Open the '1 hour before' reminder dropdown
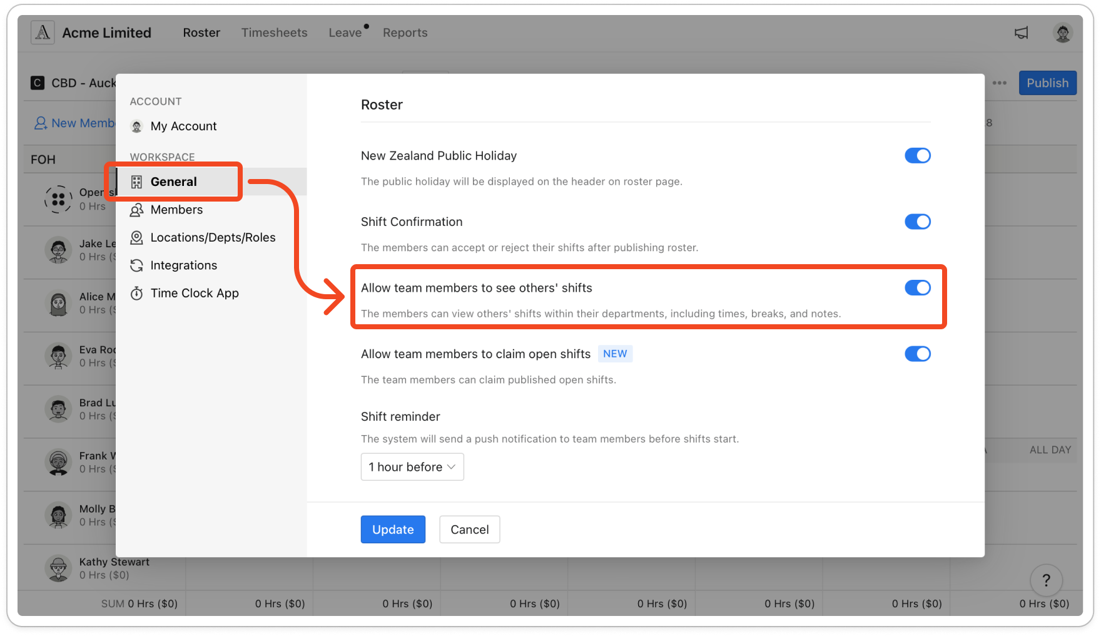Image resolution: width=1101 pixels, height=636 pixels. point(412,467)
